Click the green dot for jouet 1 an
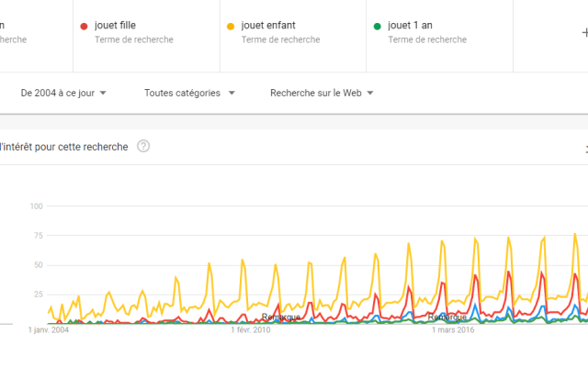 tap(378, 27)
